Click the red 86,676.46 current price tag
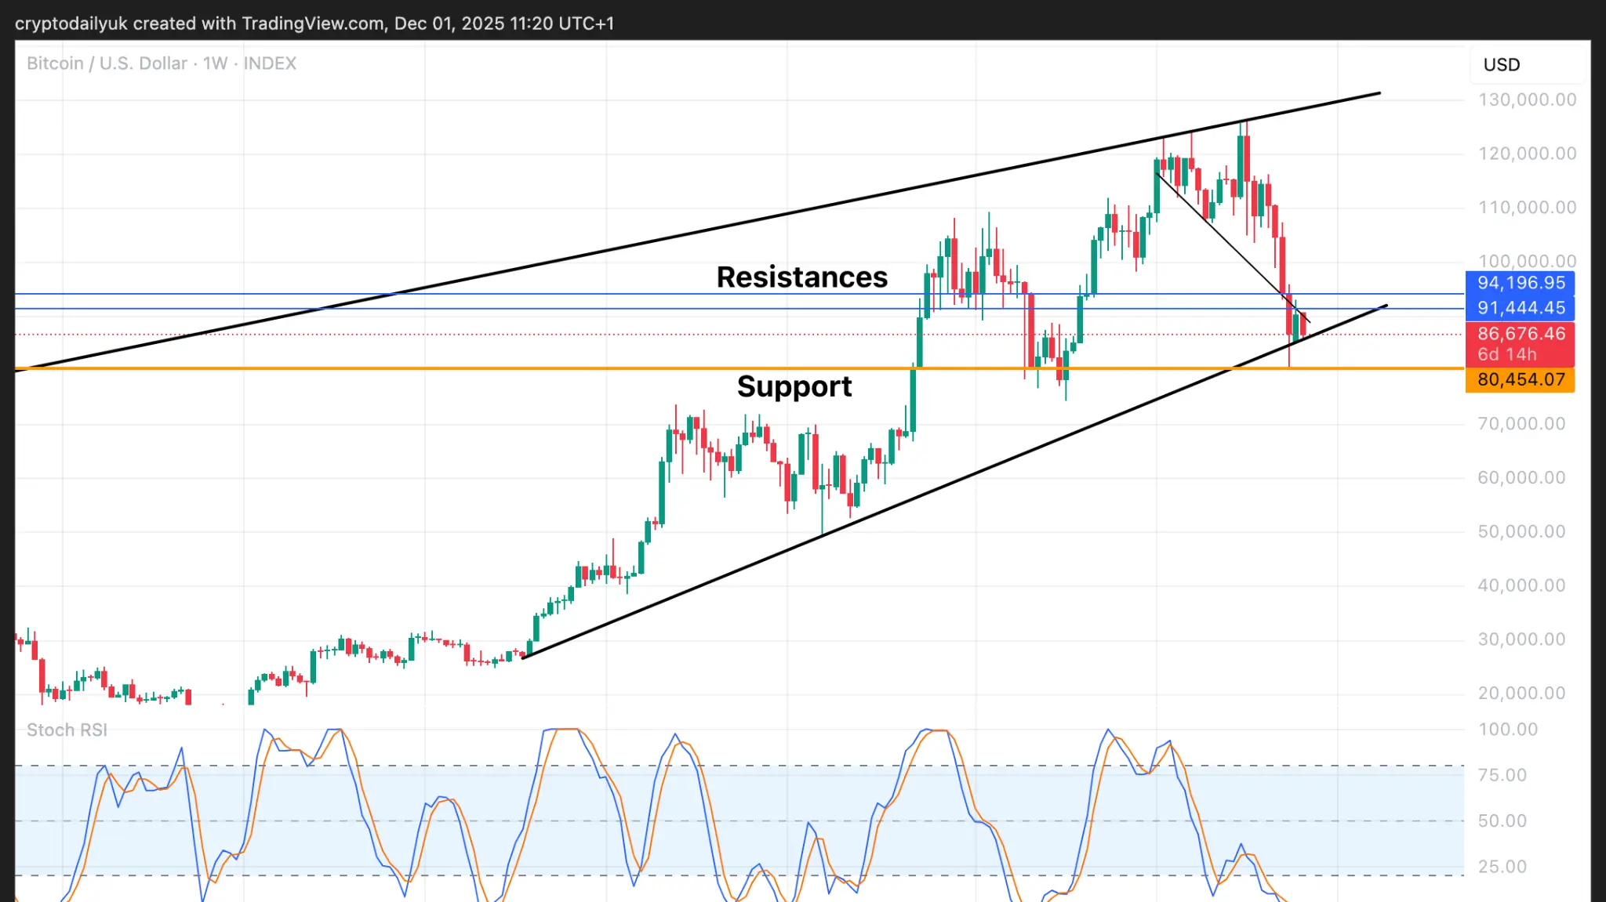The image size is (1606, 902). (1520, 334)
